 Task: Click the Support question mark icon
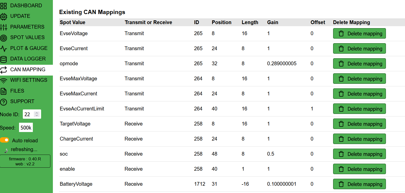tap(4, 102)
